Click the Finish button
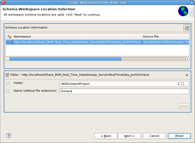 179,136
